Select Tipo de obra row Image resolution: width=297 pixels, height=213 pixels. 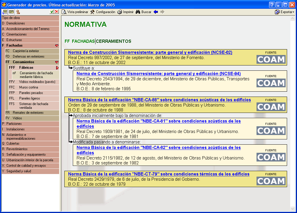(30, 18)
